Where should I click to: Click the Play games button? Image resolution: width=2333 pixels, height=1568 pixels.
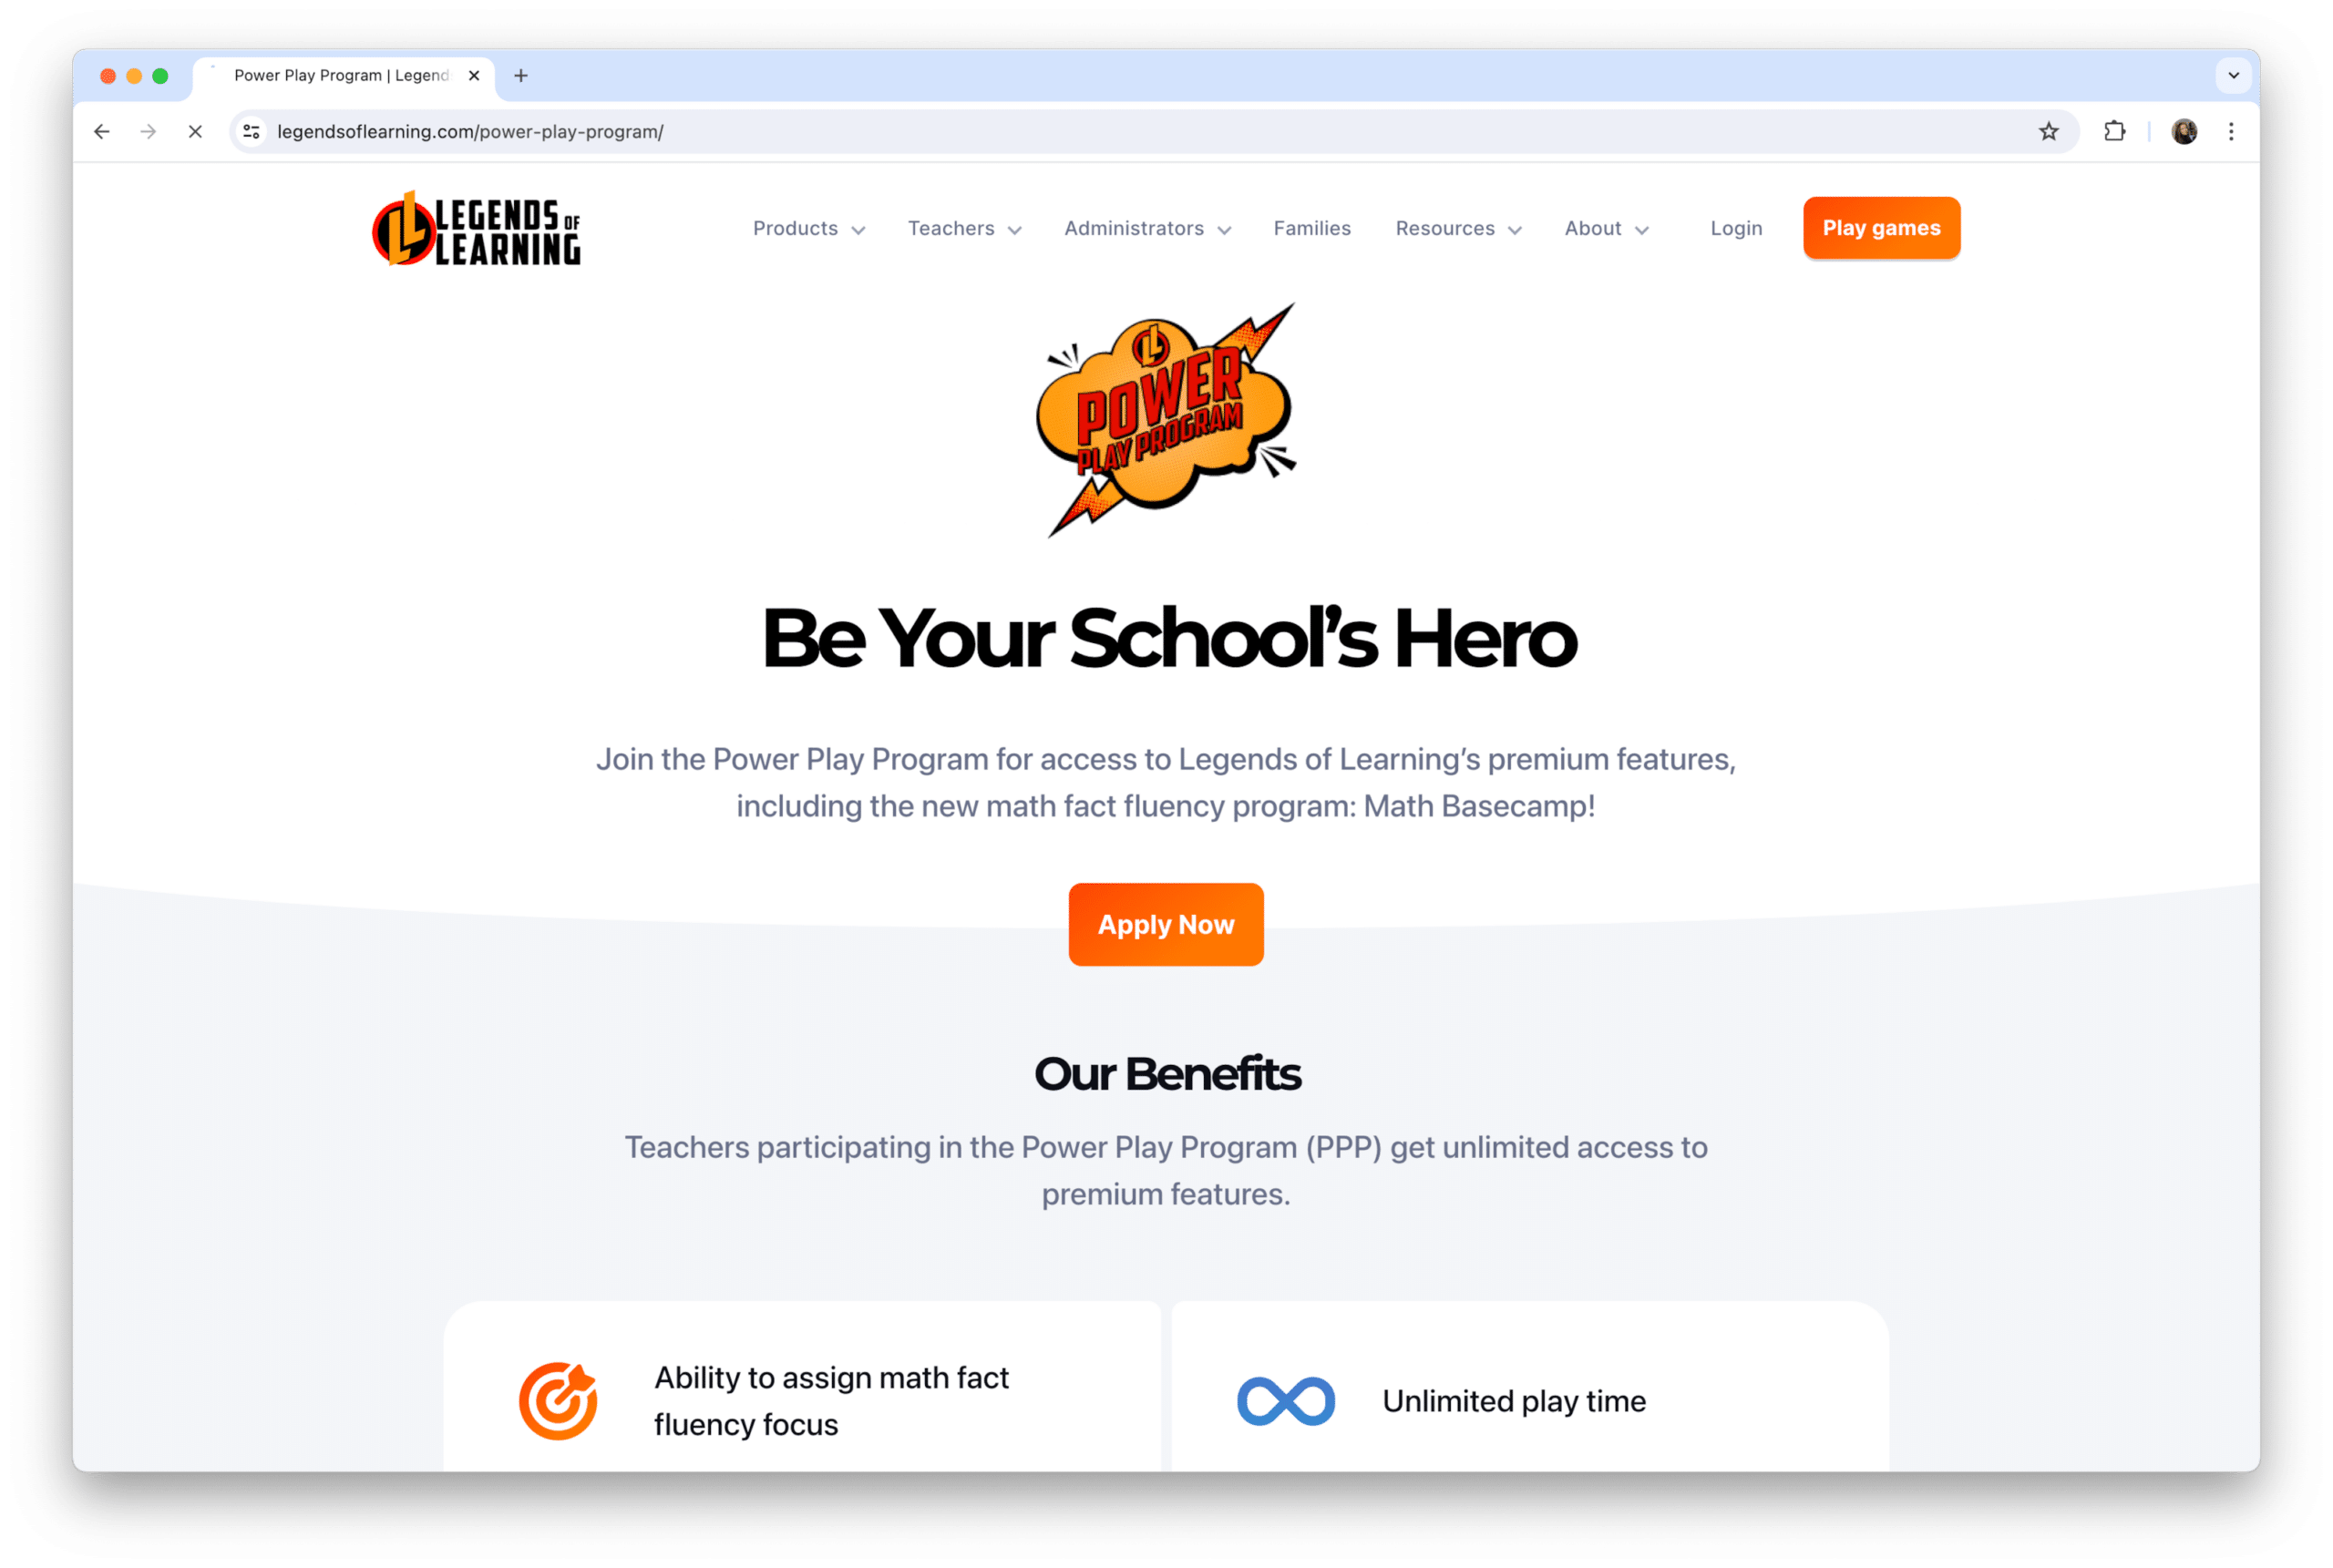pos(1880,228)
